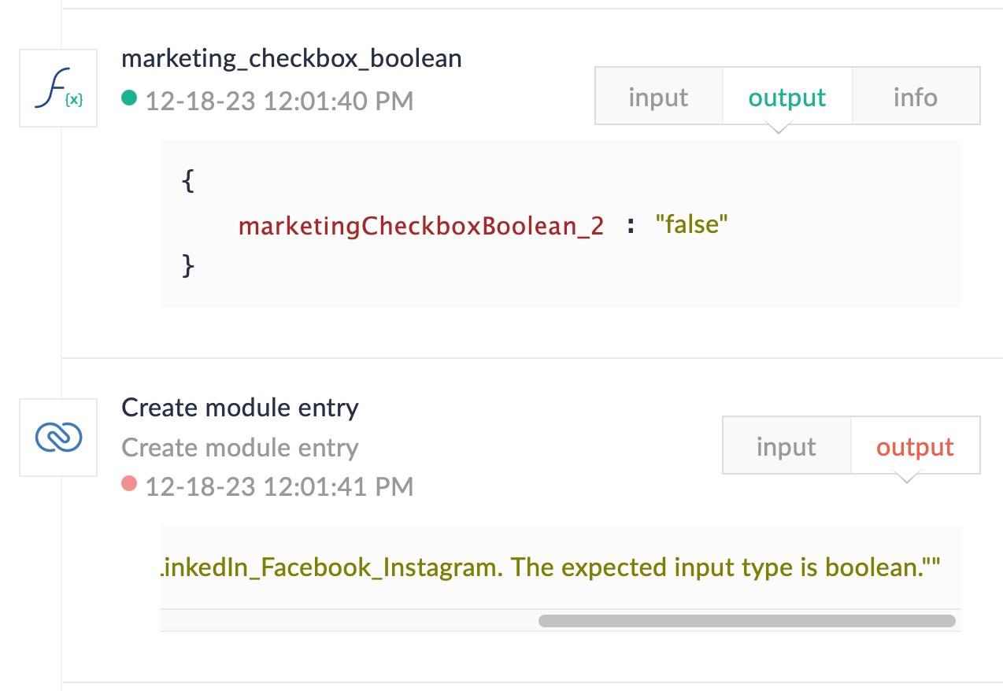Open the input tab for marketing_checkbox_boolean
This screenshot has height=691, width=1003.
click(x=658, y=97)
